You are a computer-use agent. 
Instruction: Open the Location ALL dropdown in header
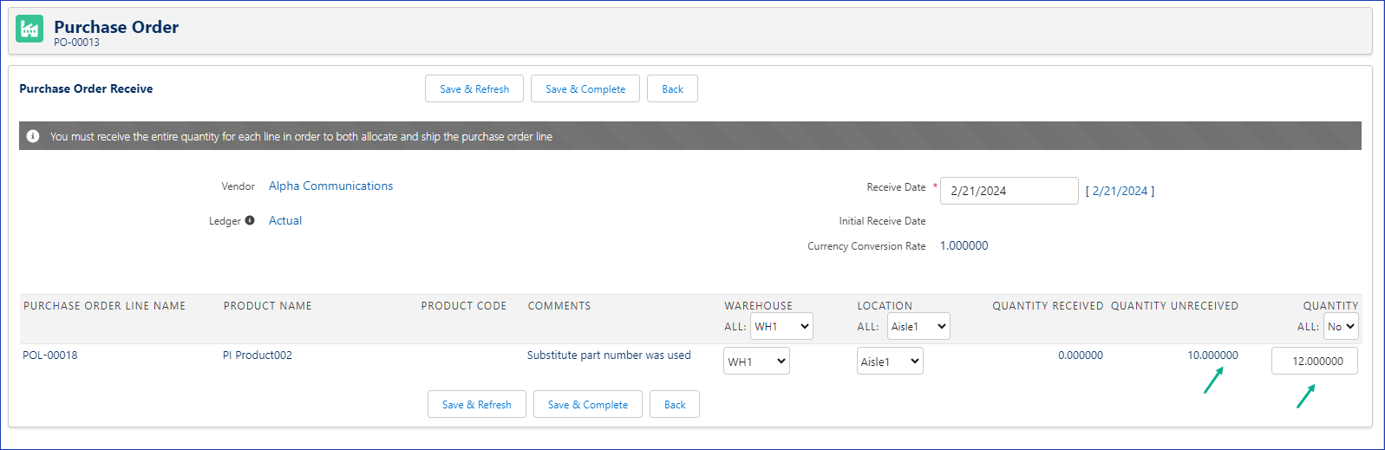coord(918,326)
